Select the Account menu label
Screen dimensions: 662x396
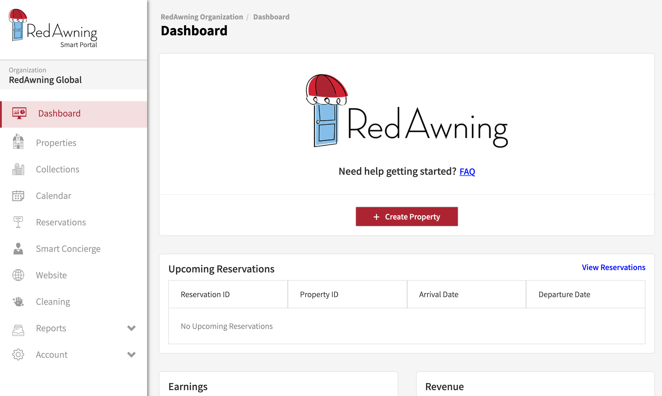[51, 355]
